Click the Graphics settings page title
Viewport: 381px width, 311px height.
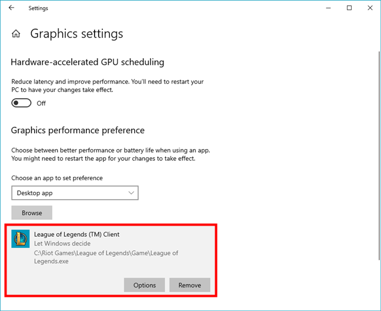click(x=76, y=34)
